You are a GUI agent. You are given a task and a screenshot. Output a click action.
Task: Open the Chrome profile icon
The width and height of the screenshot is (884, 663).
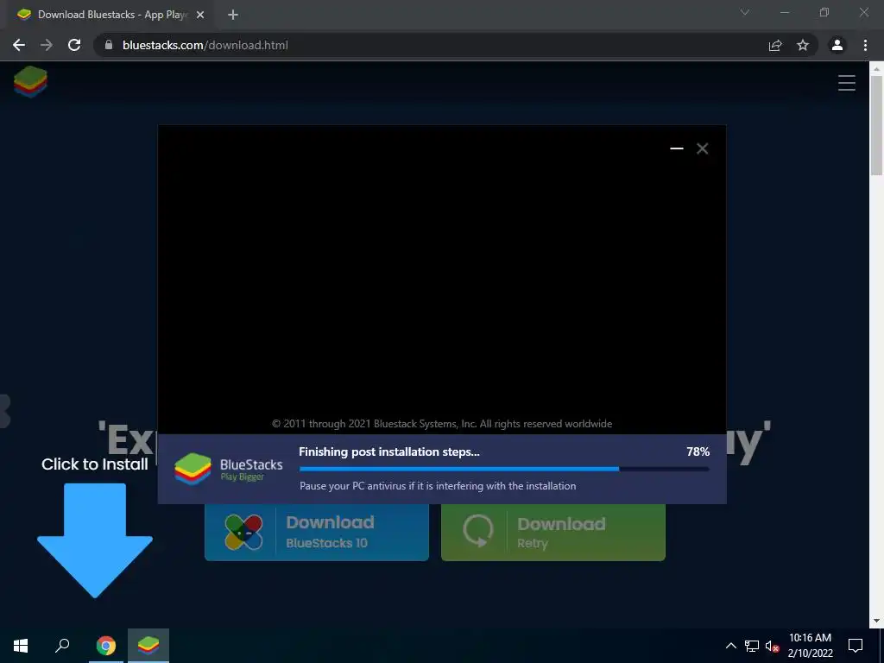coord(837,45)
